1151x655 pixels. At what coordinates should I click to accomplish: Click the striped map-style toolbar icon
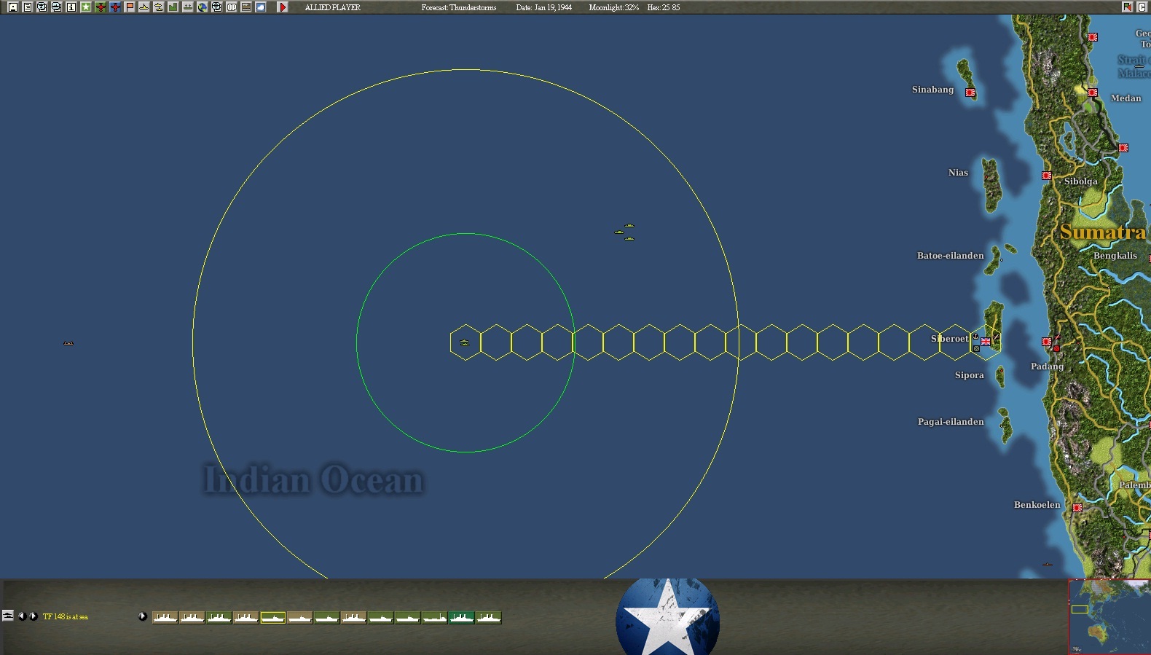click(x=246, y=7)
